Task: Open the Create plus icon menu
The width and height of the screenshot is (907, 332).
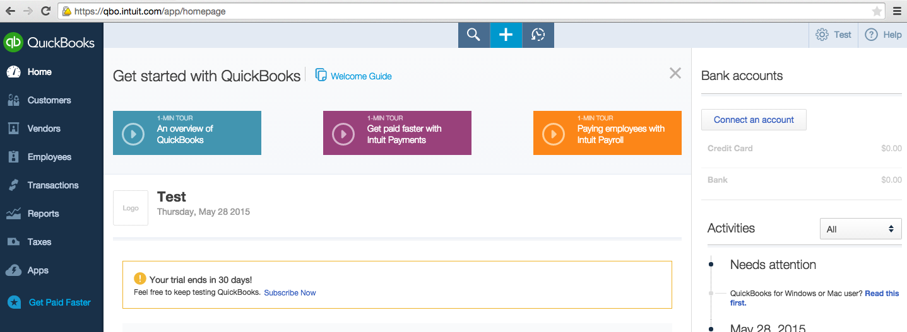Action: [506, 35]
